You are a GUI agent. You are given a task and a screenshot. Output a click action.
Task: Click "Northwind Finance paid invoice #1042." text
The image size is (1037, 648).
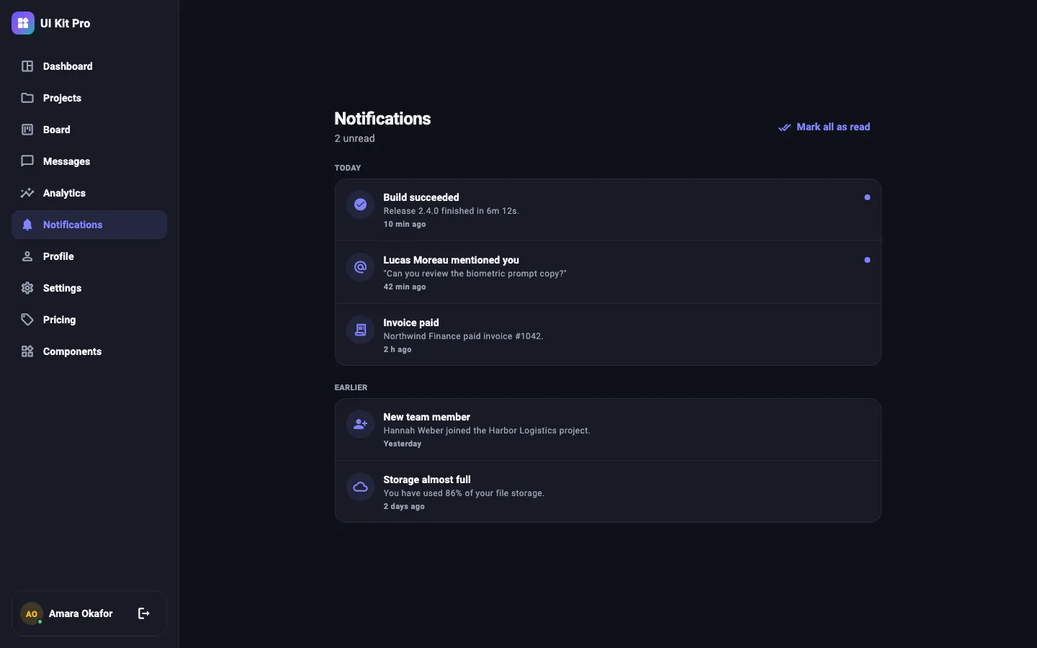[463, 336]
